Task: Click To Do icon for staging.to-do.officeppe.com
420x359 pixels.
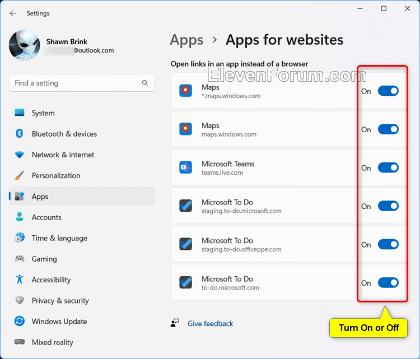Action: coord(185,244)
